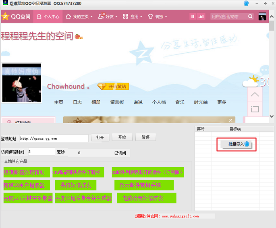Click browser scrollbar up arrow
This screenshot has height=228, width=276.
click(272, 17)
